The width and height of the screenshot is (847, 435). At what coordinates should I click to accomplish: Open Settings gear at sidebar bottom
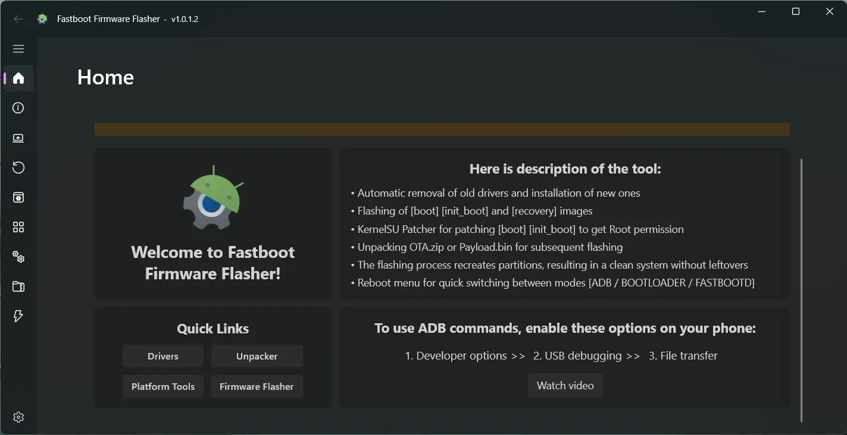(18, 417)
